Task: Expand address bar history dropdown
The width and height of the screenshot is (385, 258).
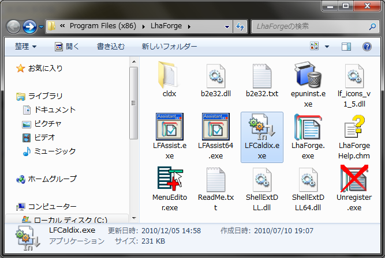Action: [x=227, y=26]
